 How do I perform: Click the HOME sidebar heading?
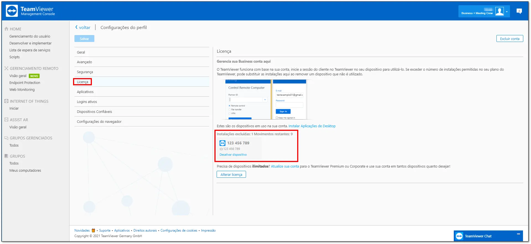click(x=15, y=29)
